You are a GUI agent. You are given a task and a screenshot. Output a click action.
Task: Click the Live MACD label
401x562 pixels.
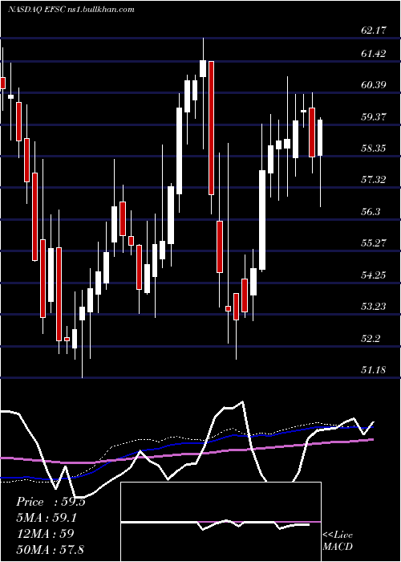(x=338, y=540)
